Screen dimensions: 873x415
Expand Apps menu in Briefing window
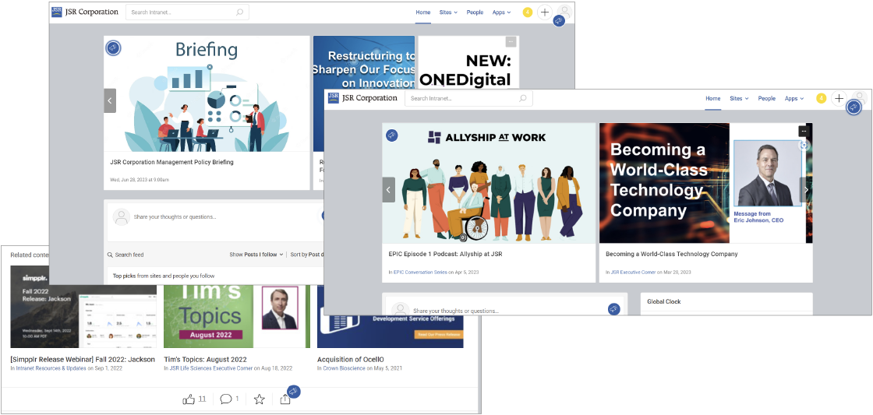pos(501,12)
